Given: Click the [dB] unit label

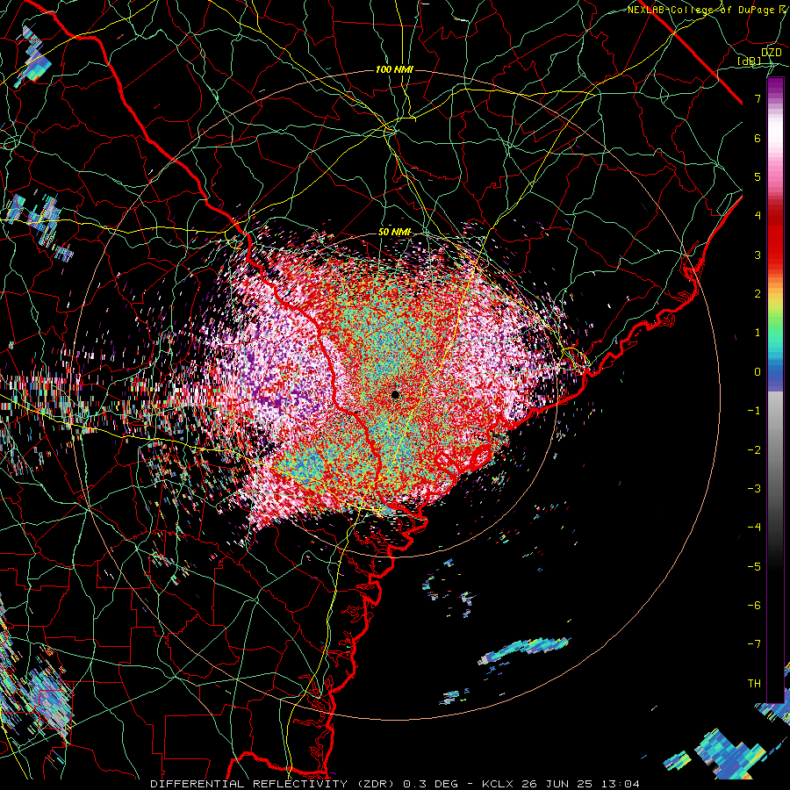Looking at the screenshot, I should point(749,61).
